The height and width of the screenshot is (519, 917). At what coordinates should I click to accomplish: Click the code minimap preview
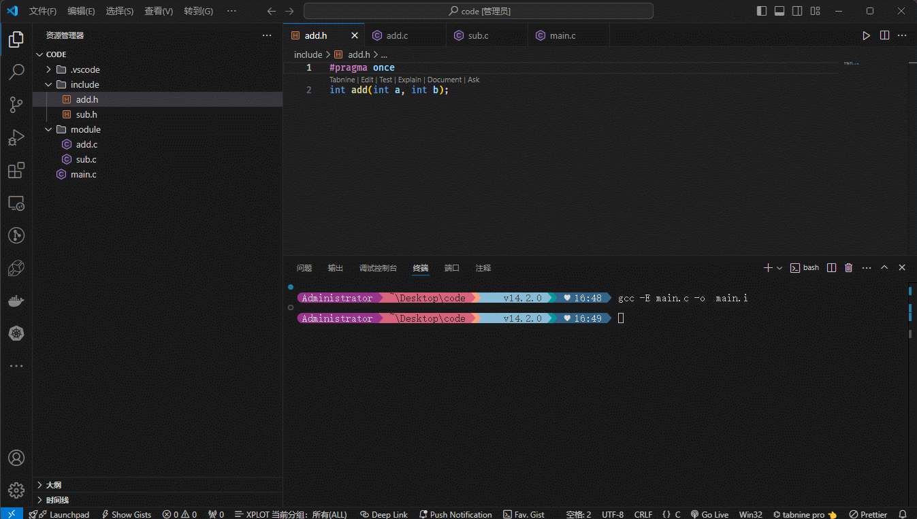850,63
